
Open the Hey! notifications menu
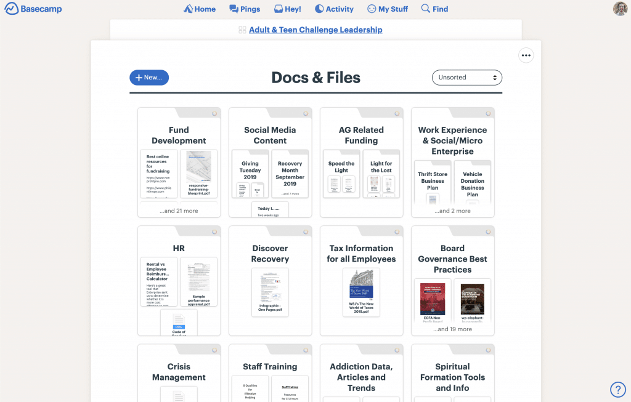tap(287, 9)
